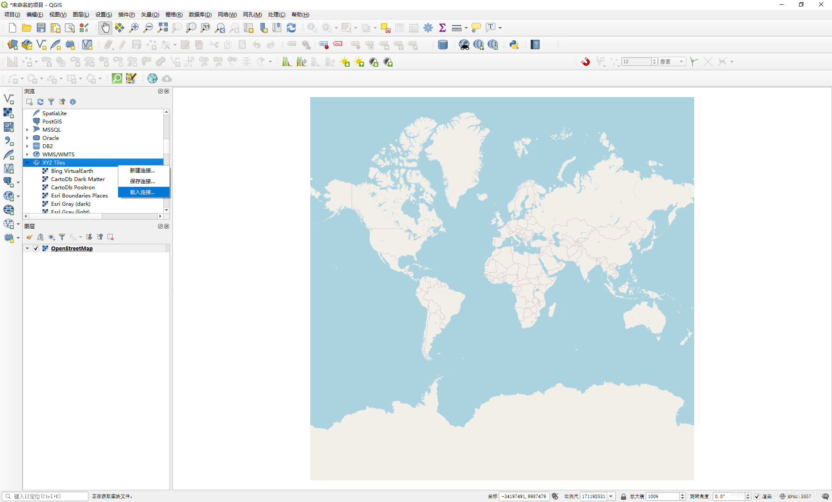The image size is (832, 502).
Task: Select the Bing VirtualEarth tile entry
Action: point(72,171)
